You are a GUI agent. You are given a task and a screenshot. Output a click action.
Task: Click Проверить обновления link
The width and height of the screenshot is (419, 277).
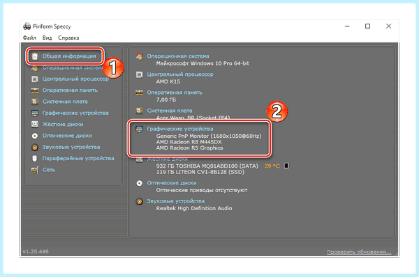tap(359, 252)
